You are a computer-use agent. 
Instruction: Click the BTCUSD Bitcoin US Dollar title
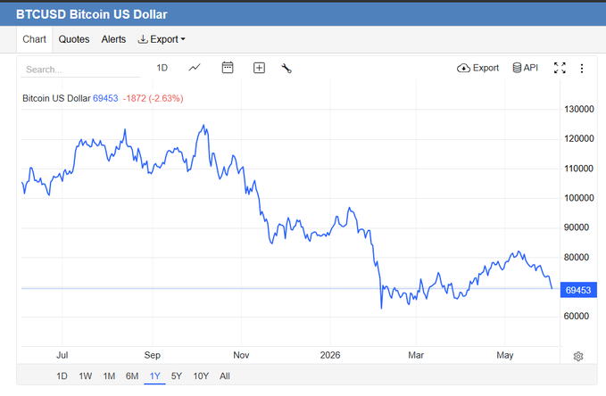(x=92, y=14)
